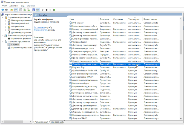
Task: Select Управление дисками icon in tree
Action: pos(9,39)
